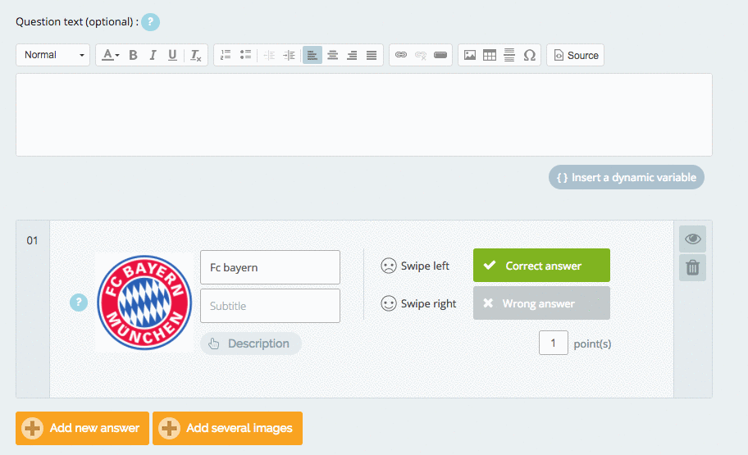Set Swipe right to Wrong answer

click(541, 303)
